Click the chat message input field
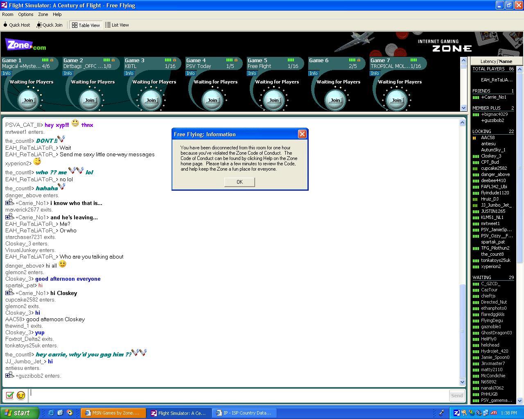Screen dimensions: 524x419 click(x=239, y=395)
